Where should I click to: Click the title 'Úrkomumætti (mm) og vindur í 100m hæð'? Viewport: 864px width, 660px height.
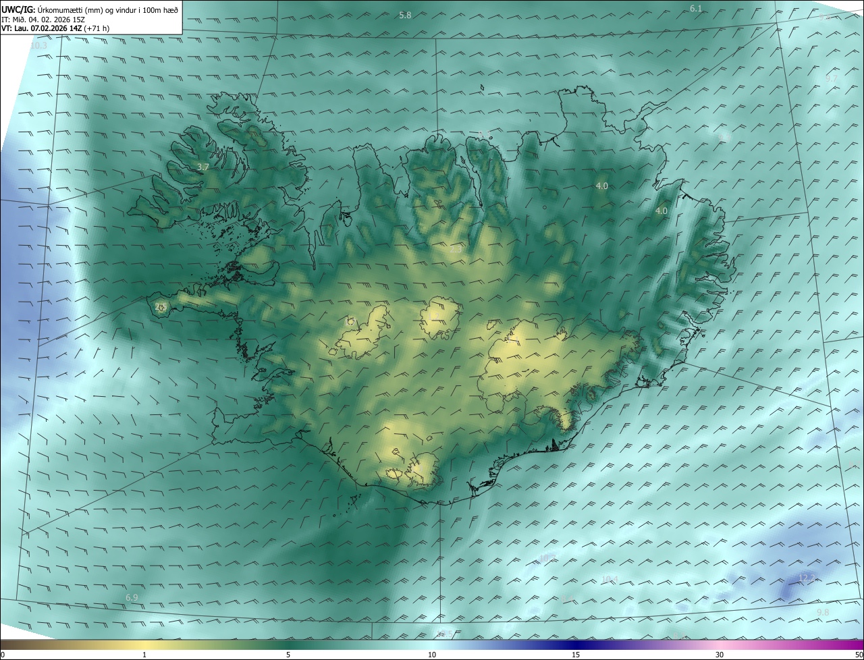pos(107,10)
